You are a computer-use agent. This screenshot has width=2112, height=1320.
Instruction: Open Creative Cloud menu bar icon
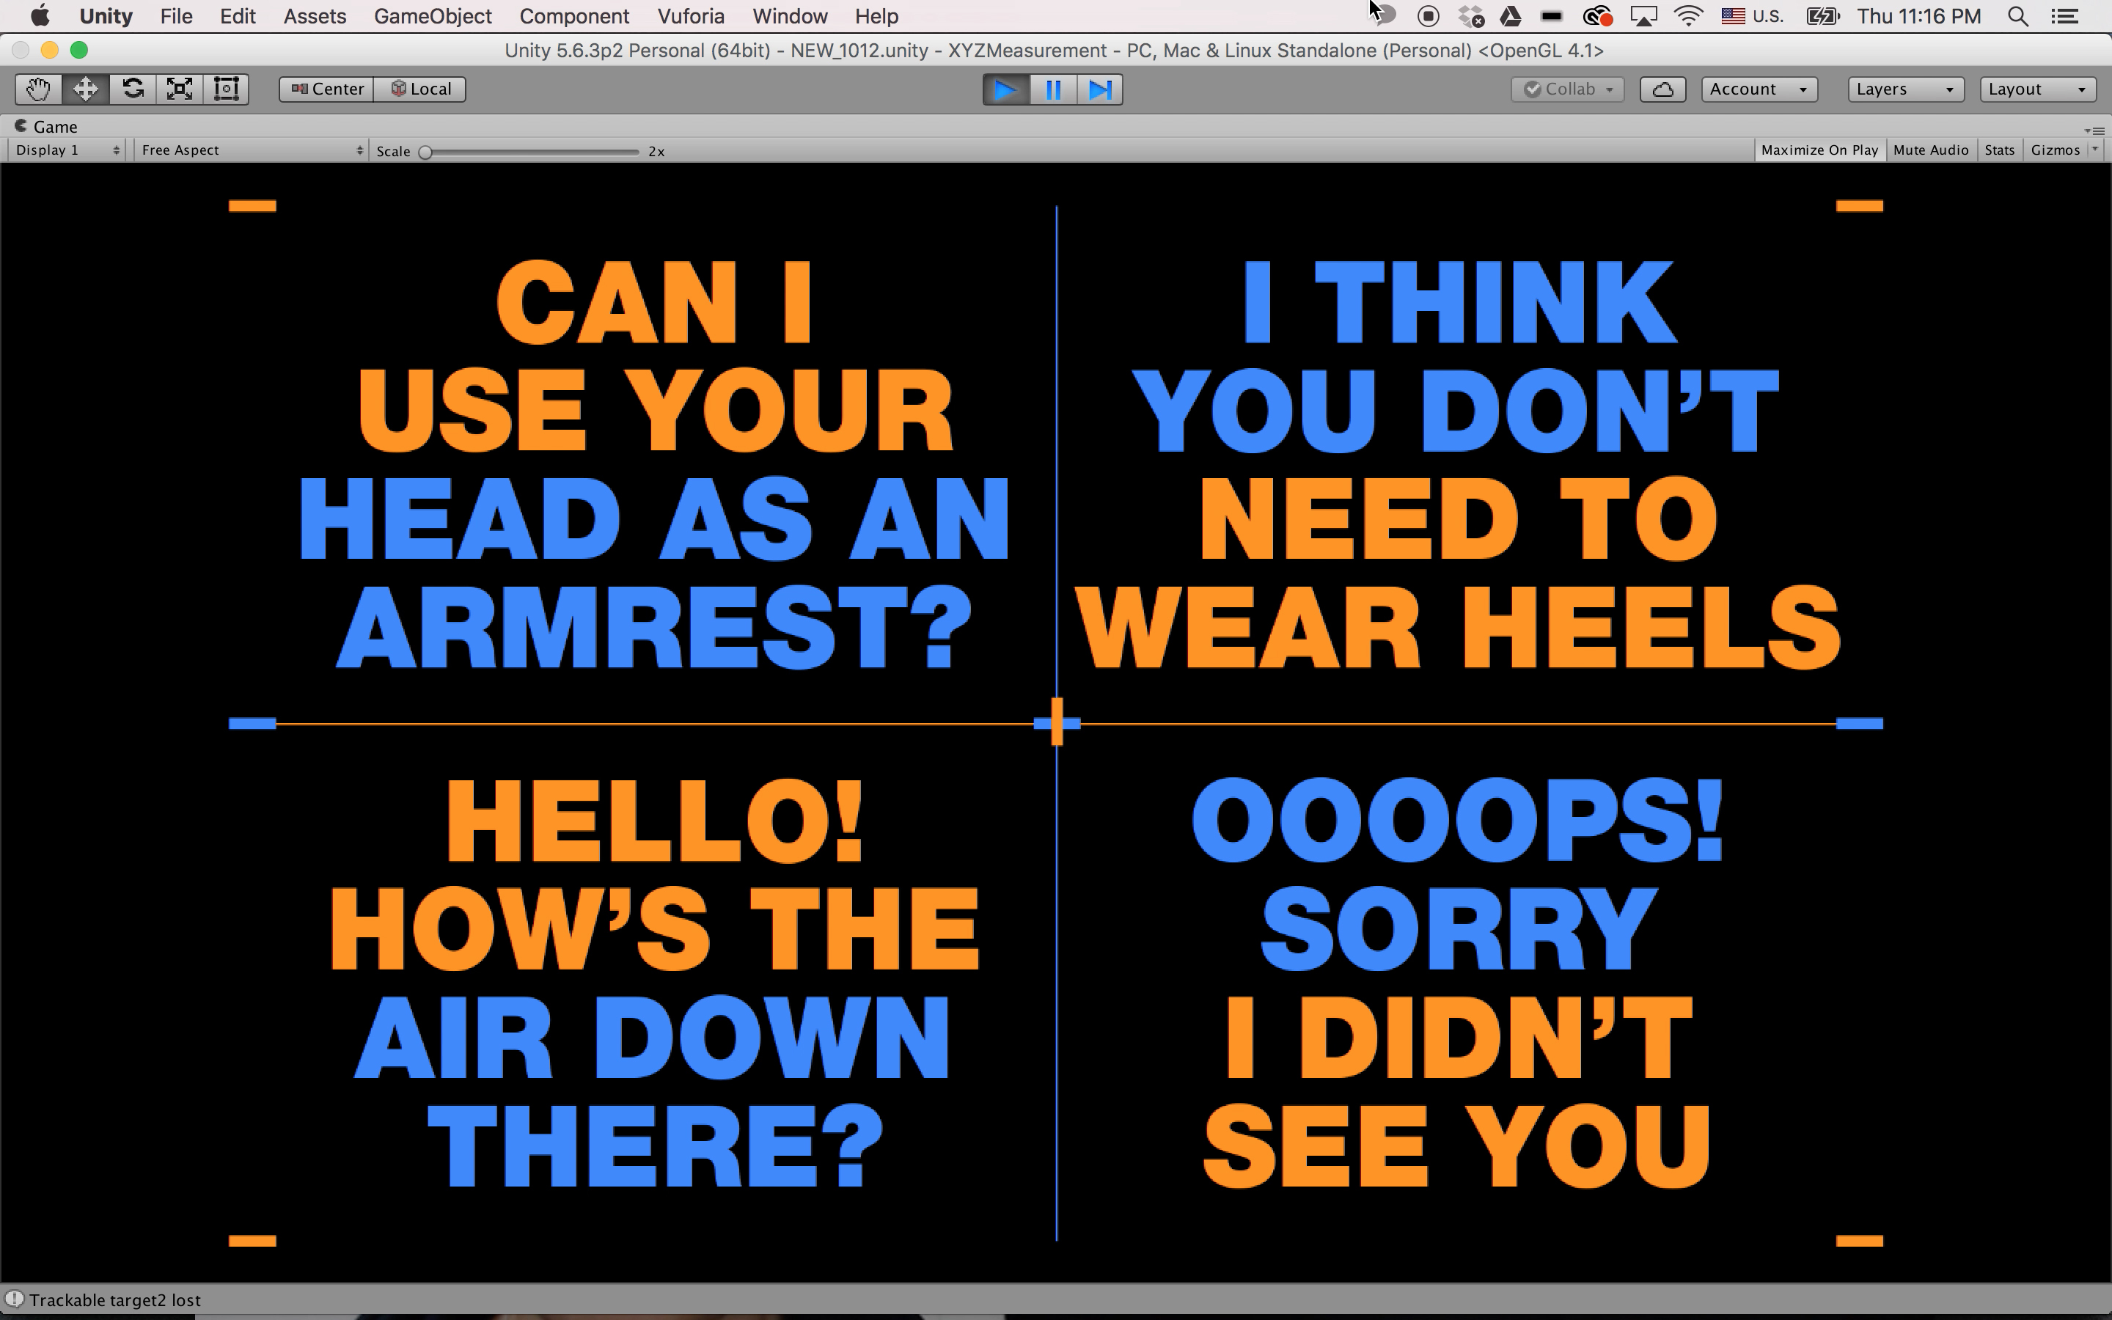(1597, 15)
